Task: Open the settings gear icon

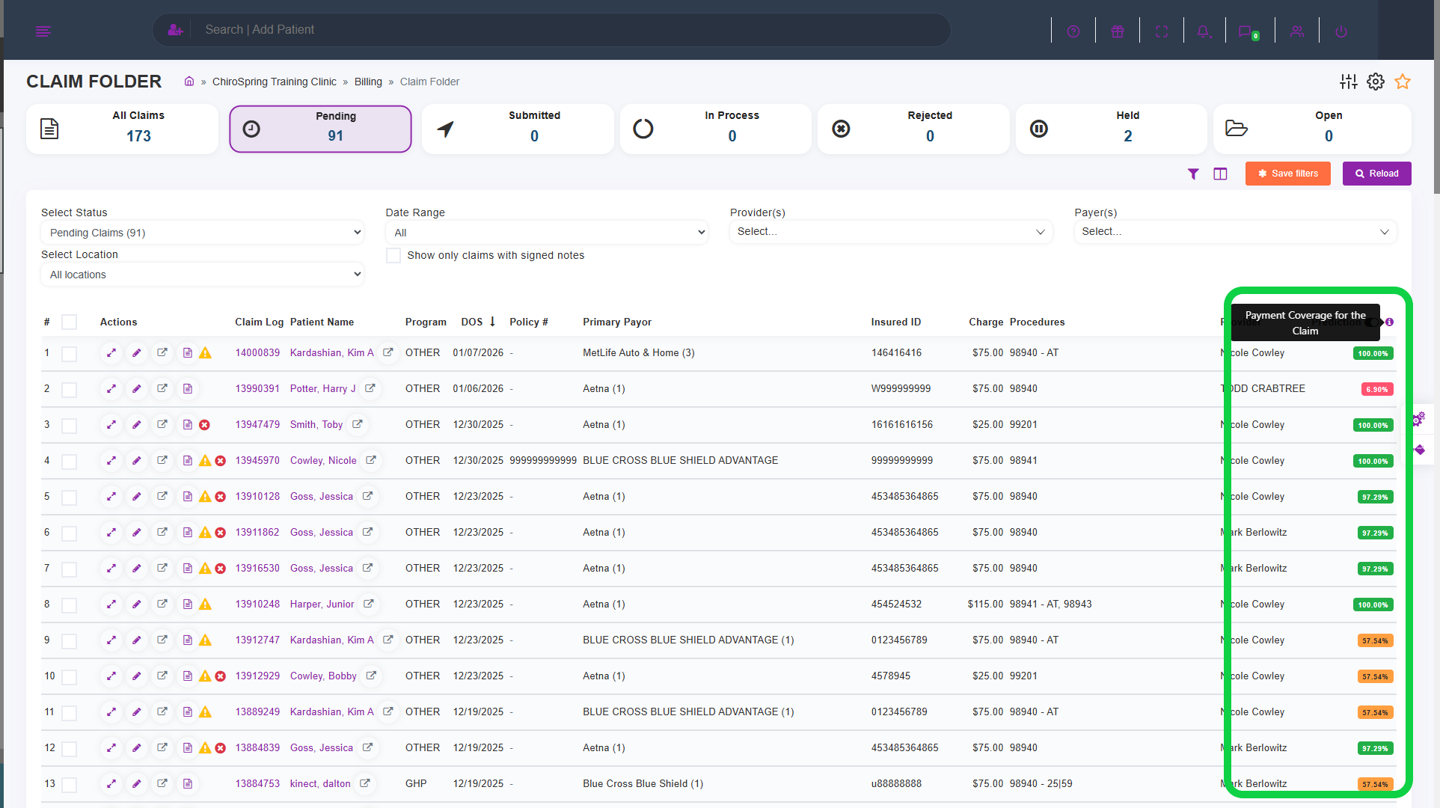Action: coord(1376,82)
